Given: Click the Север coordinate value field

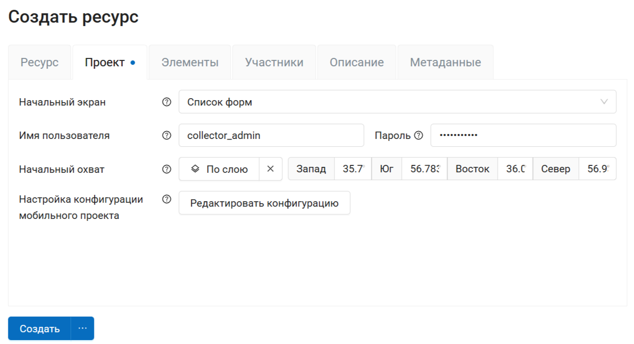Looking at the screenshot, I should point(597,169).
